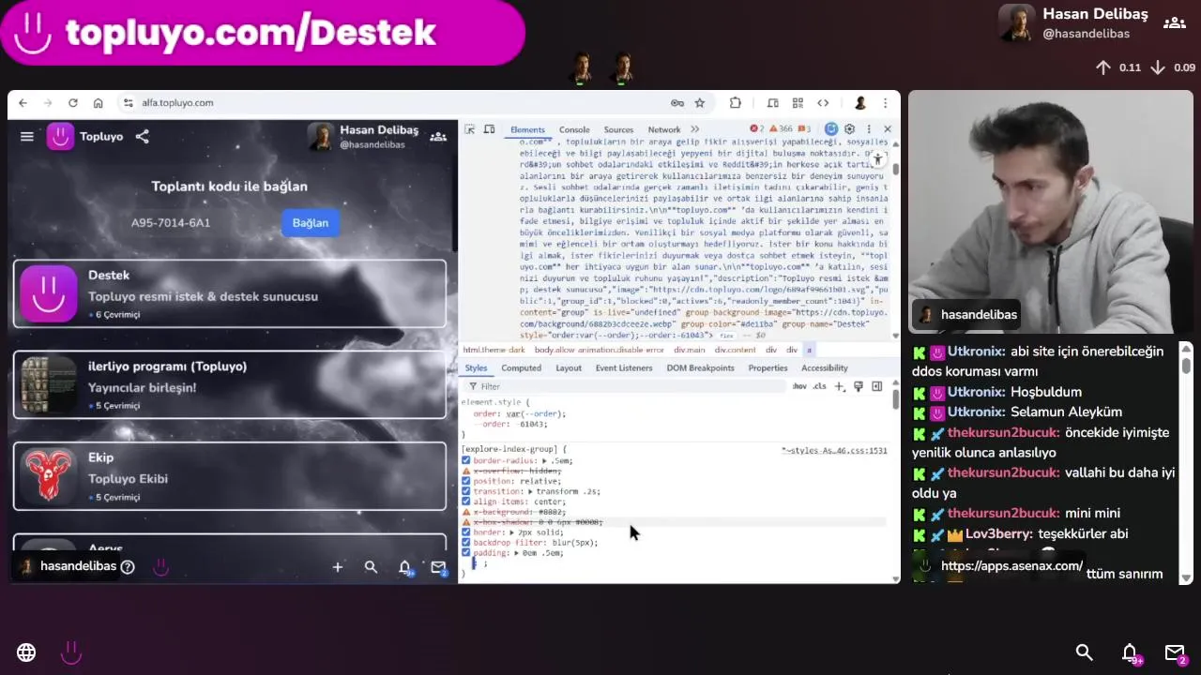The width and height of the screenshot is (1201, 675).
Task: Open the styles css:1531 source link
Action: point(833,451)
